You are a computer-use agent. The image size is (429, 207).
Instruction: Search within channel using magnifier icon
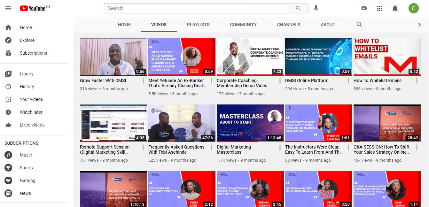359,25
